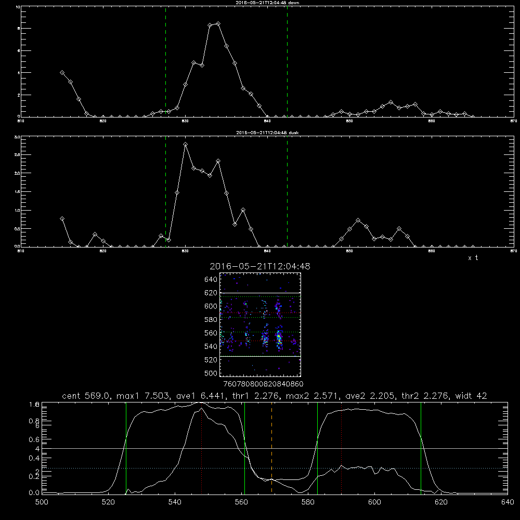Click the right green dashed line in dusk plot

[287, 191]
